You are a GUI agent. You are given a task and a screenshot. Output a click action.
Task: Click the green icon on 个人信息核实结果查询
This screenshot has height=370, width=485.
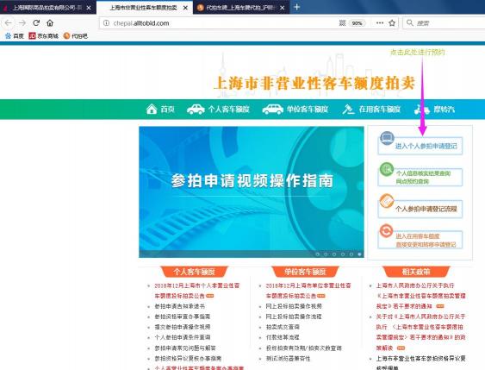point(387,169)
